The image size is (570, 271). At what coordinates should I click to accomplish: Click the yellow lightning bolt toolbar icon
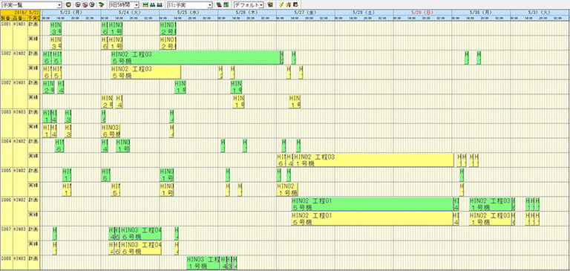click(281, 5)
